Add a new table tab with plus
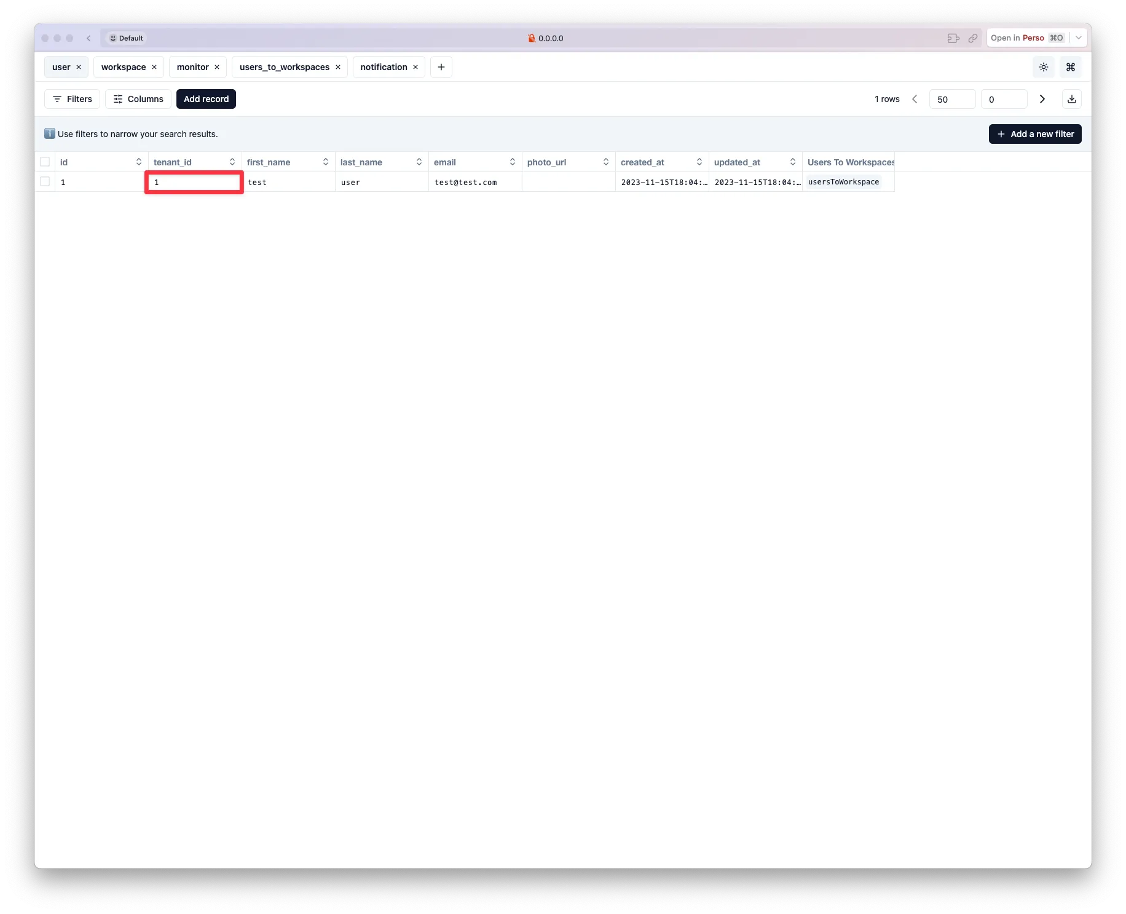Screen dimensions: 1126x914 tap(441, 67)
